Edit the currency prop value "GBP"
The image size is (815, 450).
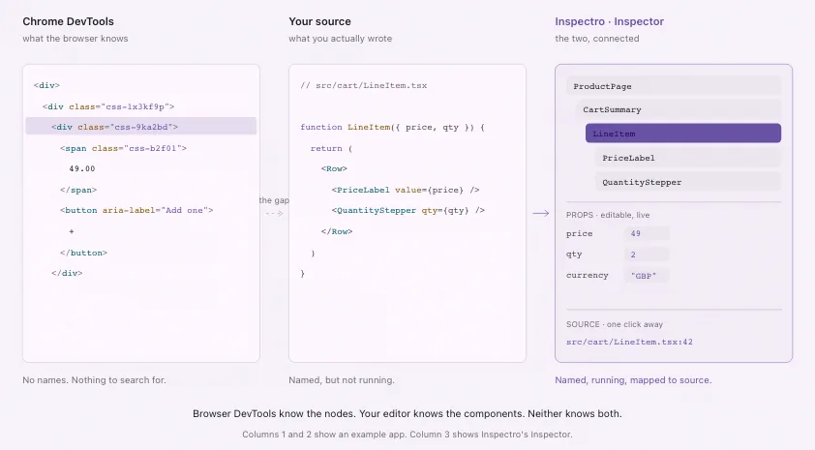(646, 276)
